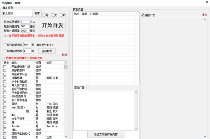Select the 添加广告 tab
This screenshot has width=210, height=139.
coord(79,88)
